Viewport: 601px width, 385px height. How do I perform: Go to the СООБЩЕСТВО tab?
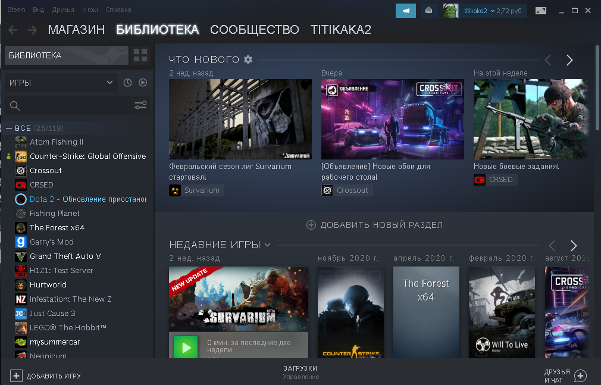(255, 30)
